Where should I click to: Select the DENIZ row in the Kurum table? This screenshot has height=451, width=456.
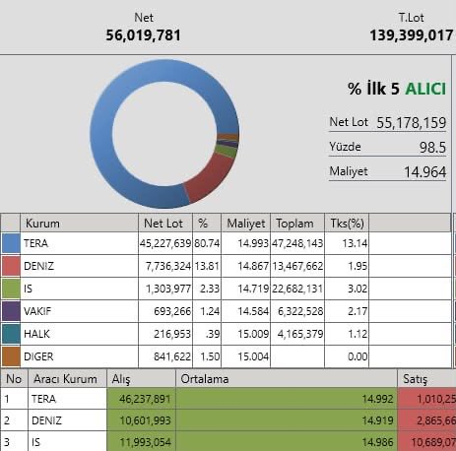[x=226, y=266]
